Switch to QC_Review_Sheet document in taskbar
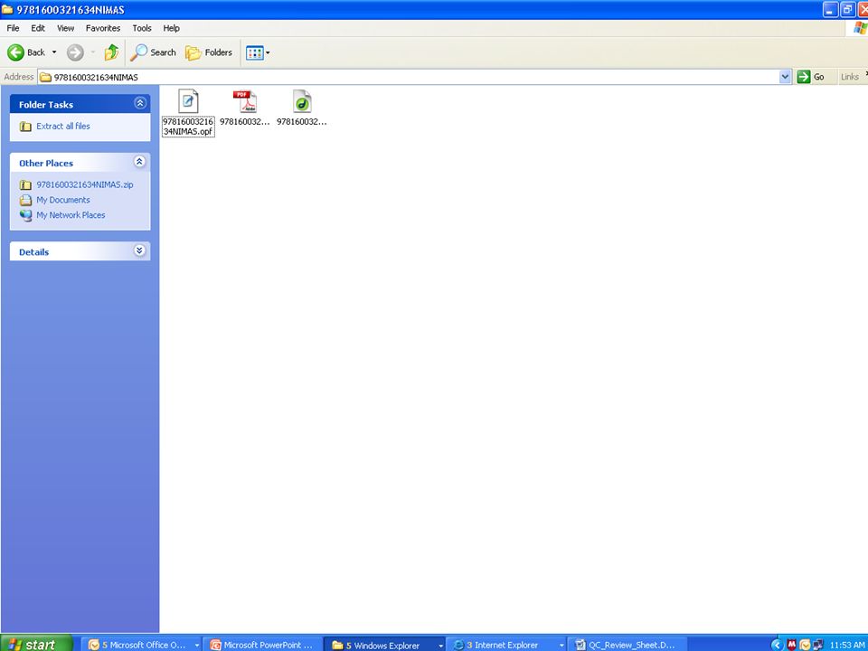 pos(627,645)
